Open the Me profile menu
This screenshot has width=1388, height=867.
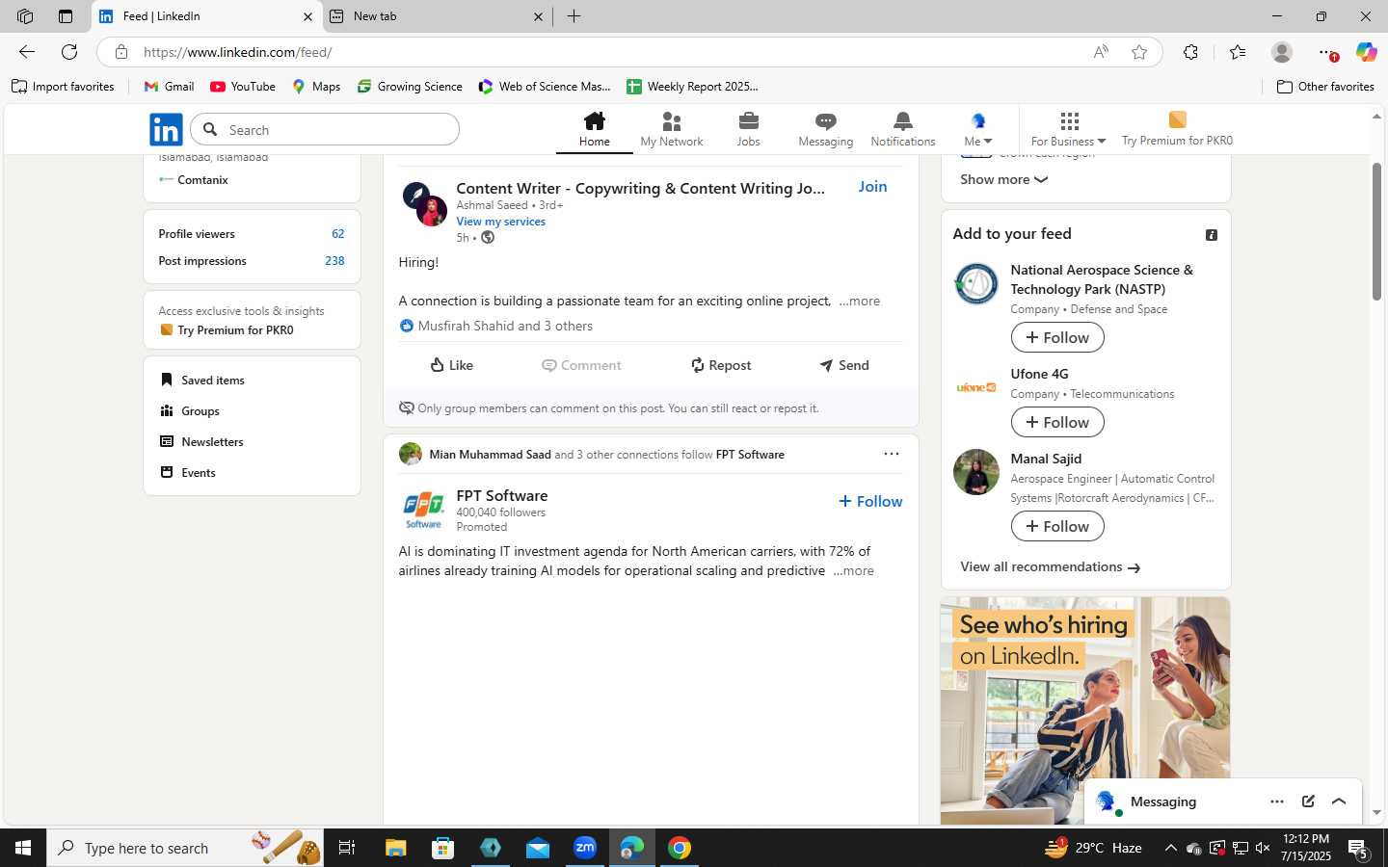[x=977, y=129]
